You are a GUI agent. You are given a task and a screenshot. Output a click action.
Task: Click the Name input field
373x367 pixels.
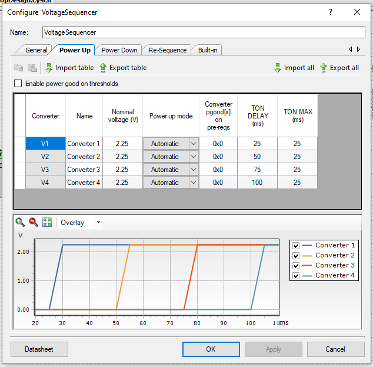click(204, 32)
